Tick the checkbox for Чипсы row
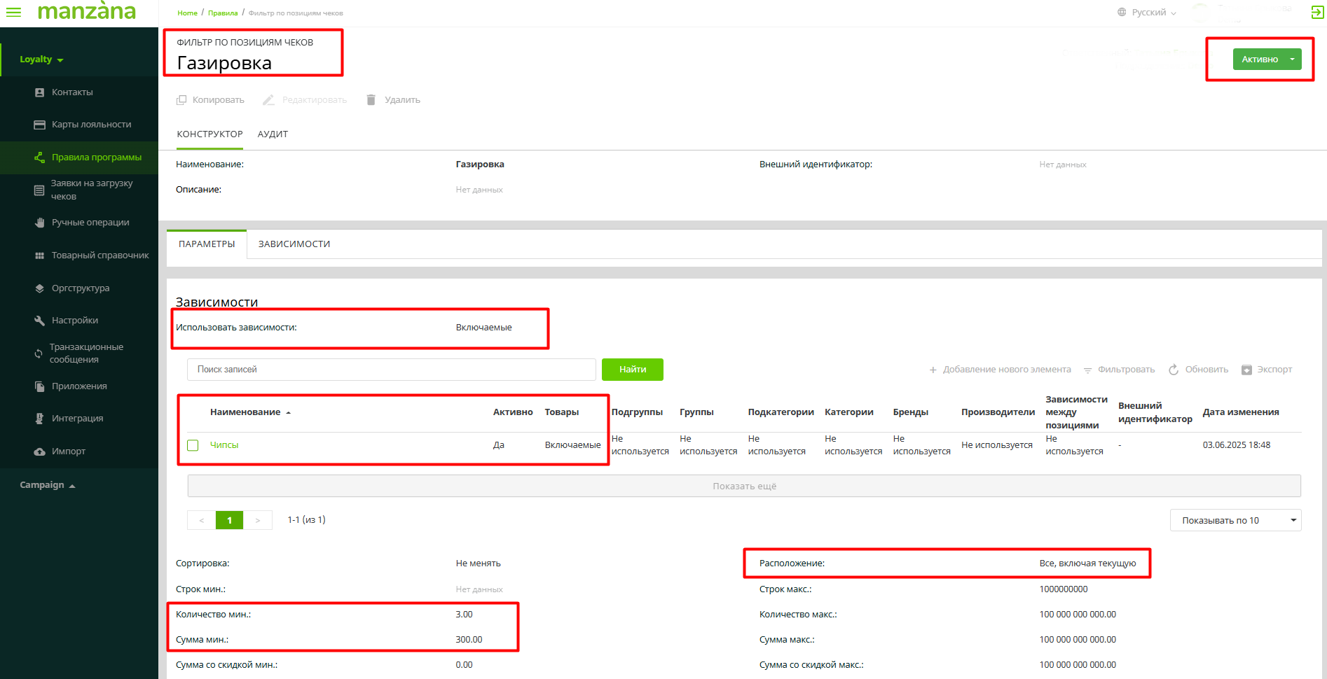This screenshot has height=679, width=1327. point(193,445)
